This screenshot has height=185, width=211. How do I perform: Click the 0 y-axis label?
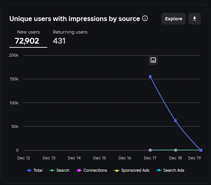17,150
